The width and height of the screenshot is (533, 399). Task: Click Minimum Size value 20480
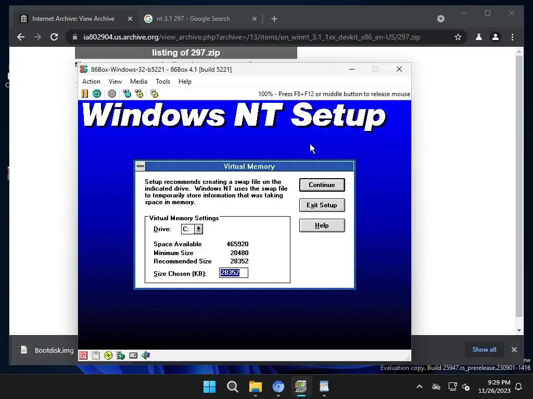[x=239, y=253]
